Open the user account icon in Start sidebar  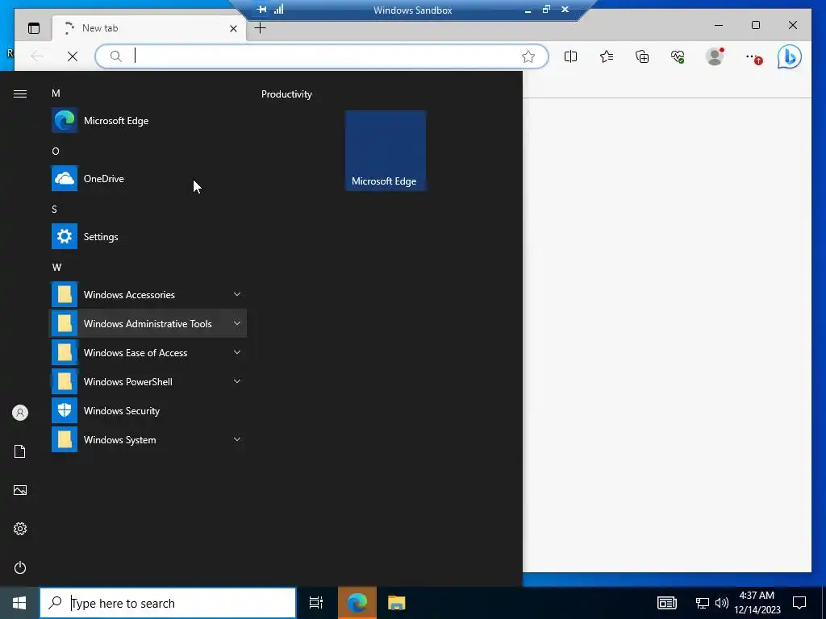[20, 413]
